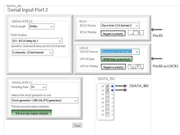
Task: Uncheck channel 32 checkbox
Action: [107, 86]
